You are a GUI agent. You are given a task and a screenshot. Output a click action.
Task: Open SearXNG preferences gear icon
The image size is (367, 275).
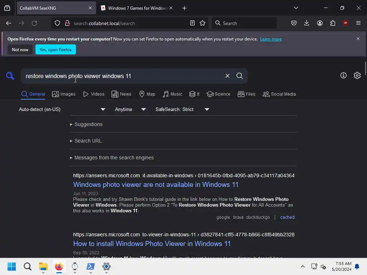(x=357, y=75)
